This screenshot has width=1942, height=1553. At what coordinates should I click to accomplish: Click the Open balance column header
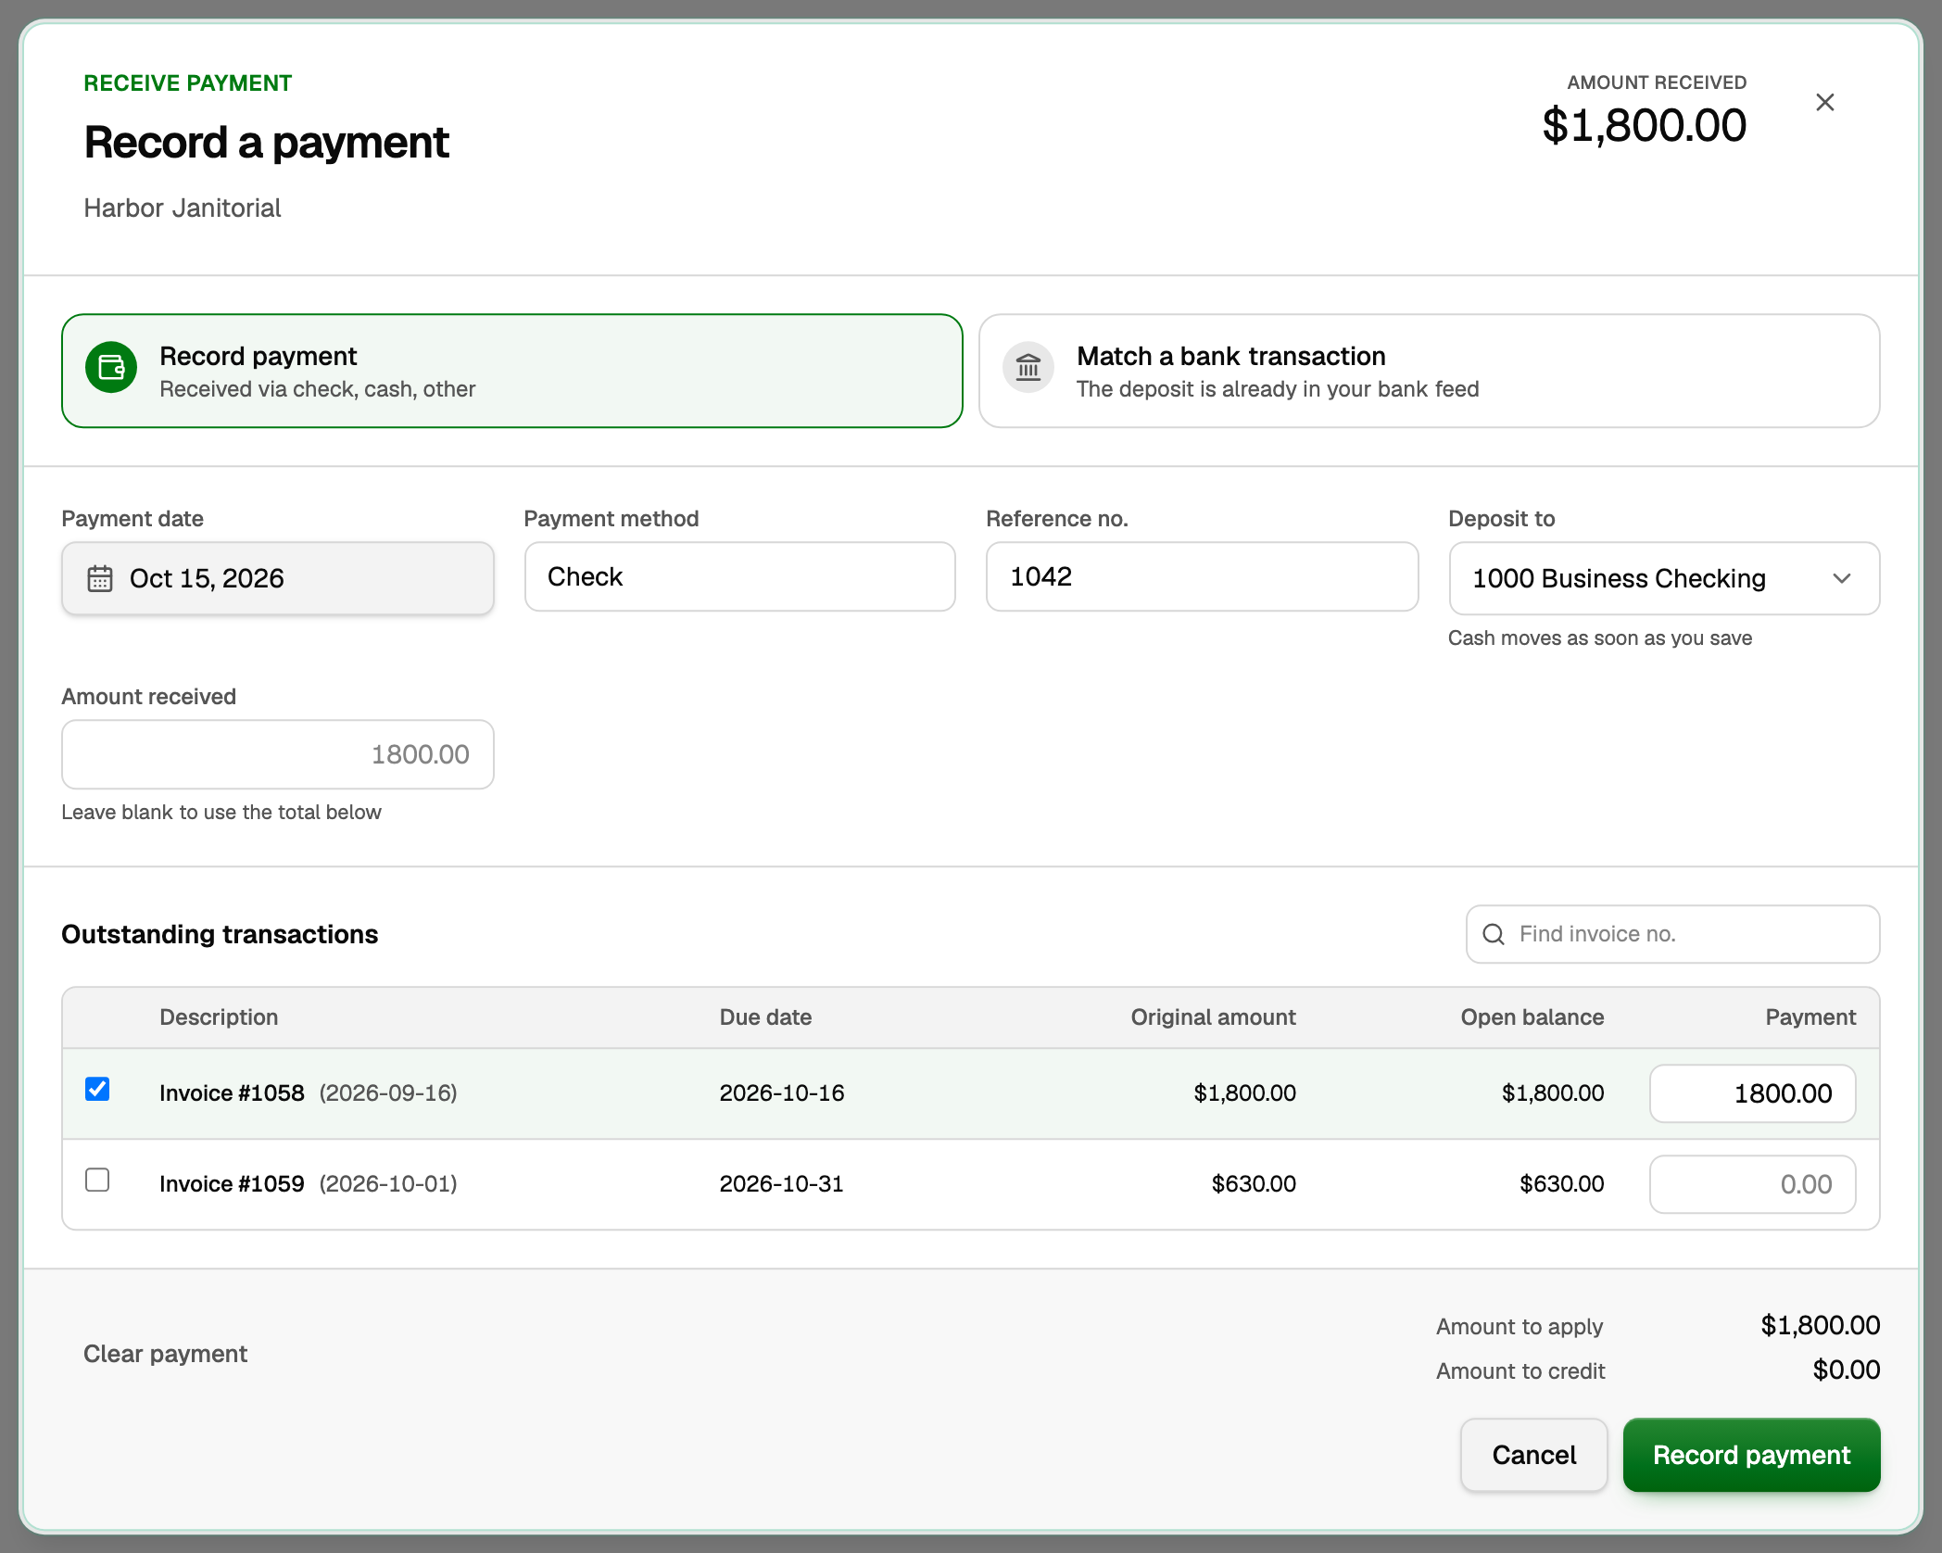pos(1532,1017)
